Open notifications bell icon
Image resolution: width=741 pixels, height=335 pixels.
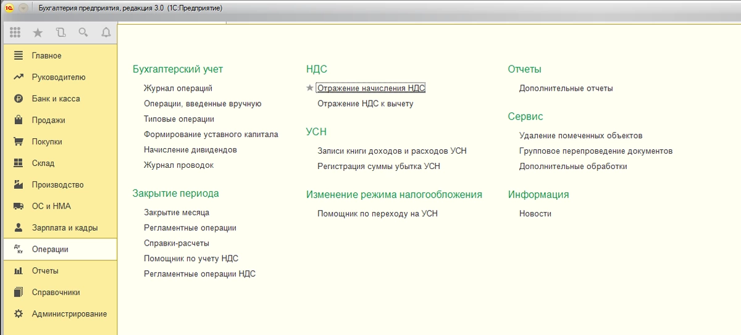106,33
